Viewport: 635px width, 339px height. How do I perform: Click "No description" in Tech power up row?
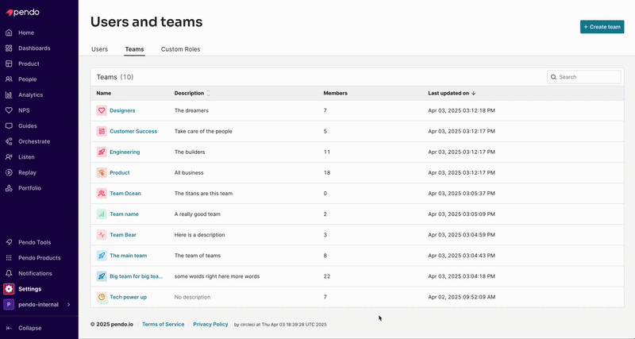coord(192,297)
